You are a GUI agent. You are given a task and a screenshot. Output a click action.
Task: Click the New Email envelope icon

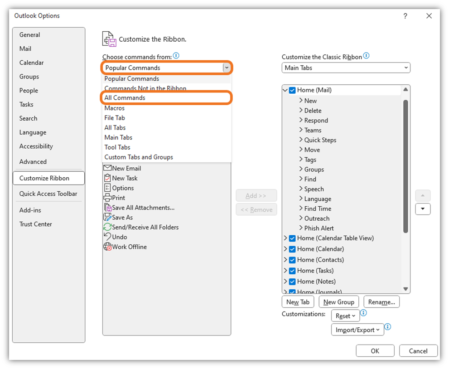point(107,168)
